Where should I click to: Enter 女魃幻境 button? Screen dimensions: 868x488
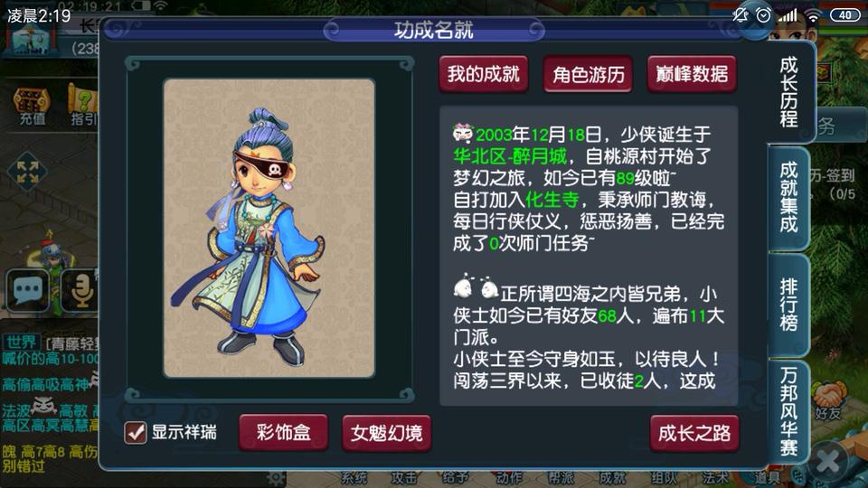point(386,433)
